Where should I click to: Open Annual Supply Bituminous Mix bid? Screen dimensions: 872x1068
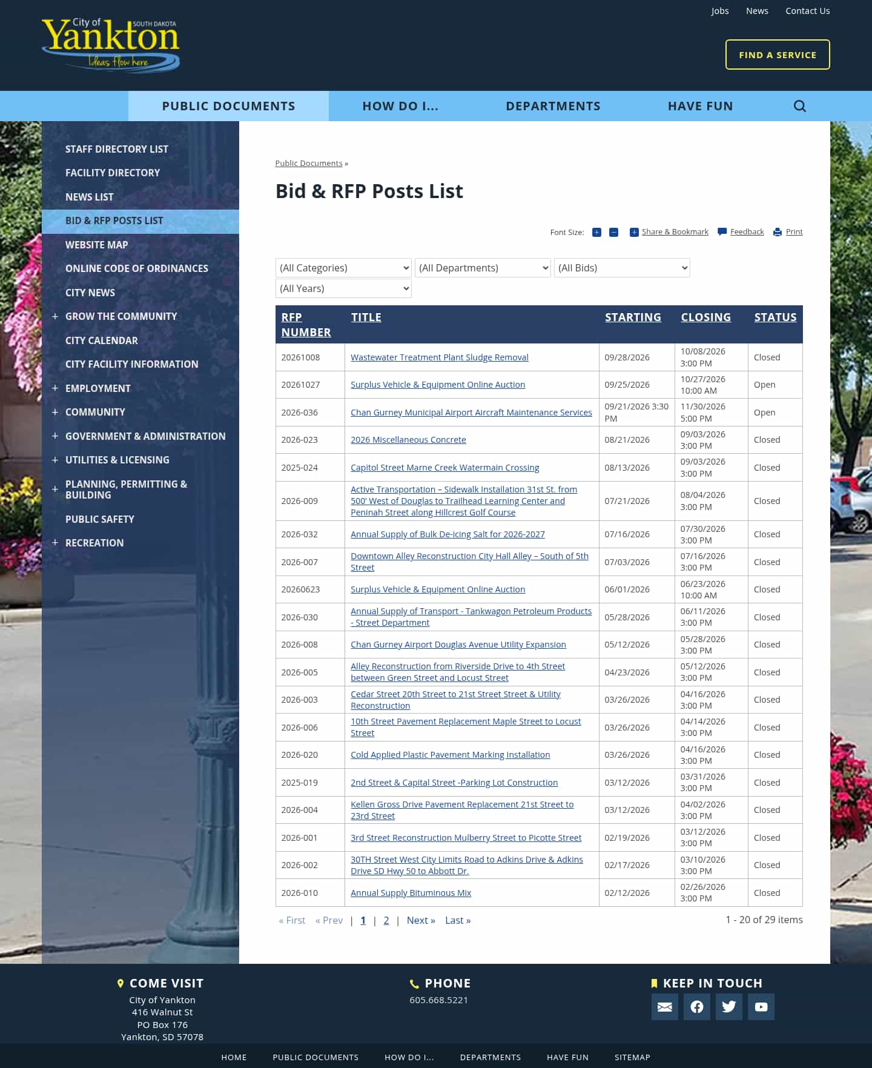click(x=411, y=893)
